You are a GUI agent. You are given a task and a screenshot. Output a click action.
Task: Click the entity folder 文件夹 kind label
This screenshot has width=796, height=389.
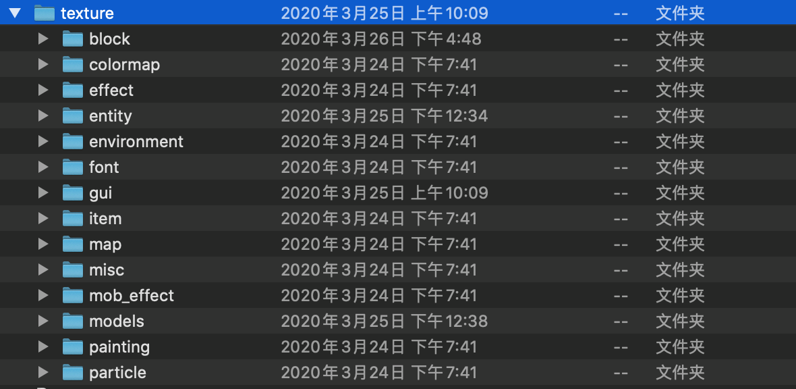(x=680, y=116)
